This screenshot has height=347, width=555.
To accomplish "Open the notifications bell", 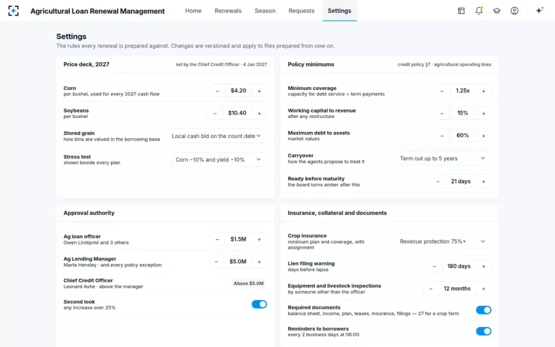I will (x=479, y=11).
